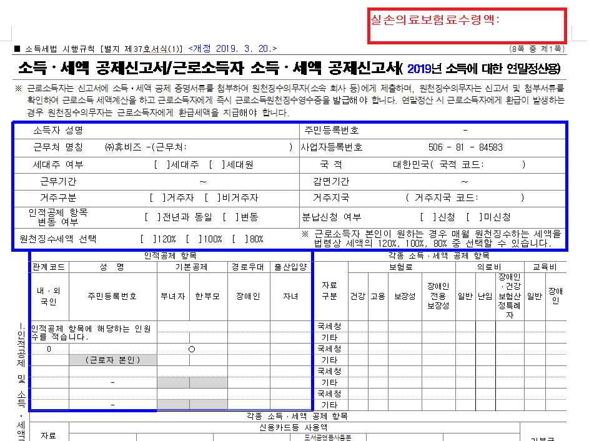The height and width of the screenshot is (441, 589).
Task: Click the gray 근로자 본인 cell
Action: pos(112,360)
